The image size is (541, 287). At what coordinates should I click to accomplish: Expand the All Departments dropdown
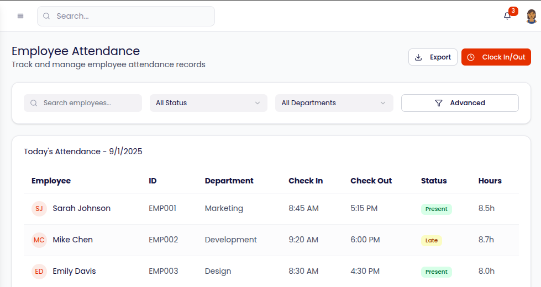pyautogui.click(x=334, y=103)
